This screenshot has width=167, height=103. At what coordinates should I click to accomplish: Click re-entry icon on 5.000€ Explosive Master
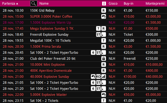[103, 95]
